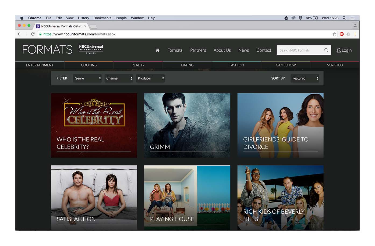Image resolution: width=375 pixels, height=246 pixels.
Task: Open a new tab with the new tab button
Action: (93, 26)
